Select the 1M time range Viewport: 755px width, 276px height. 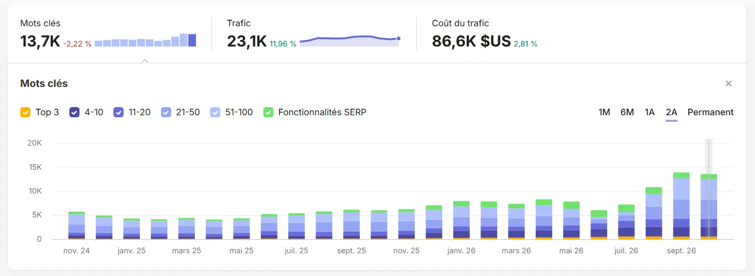(604, 112)
